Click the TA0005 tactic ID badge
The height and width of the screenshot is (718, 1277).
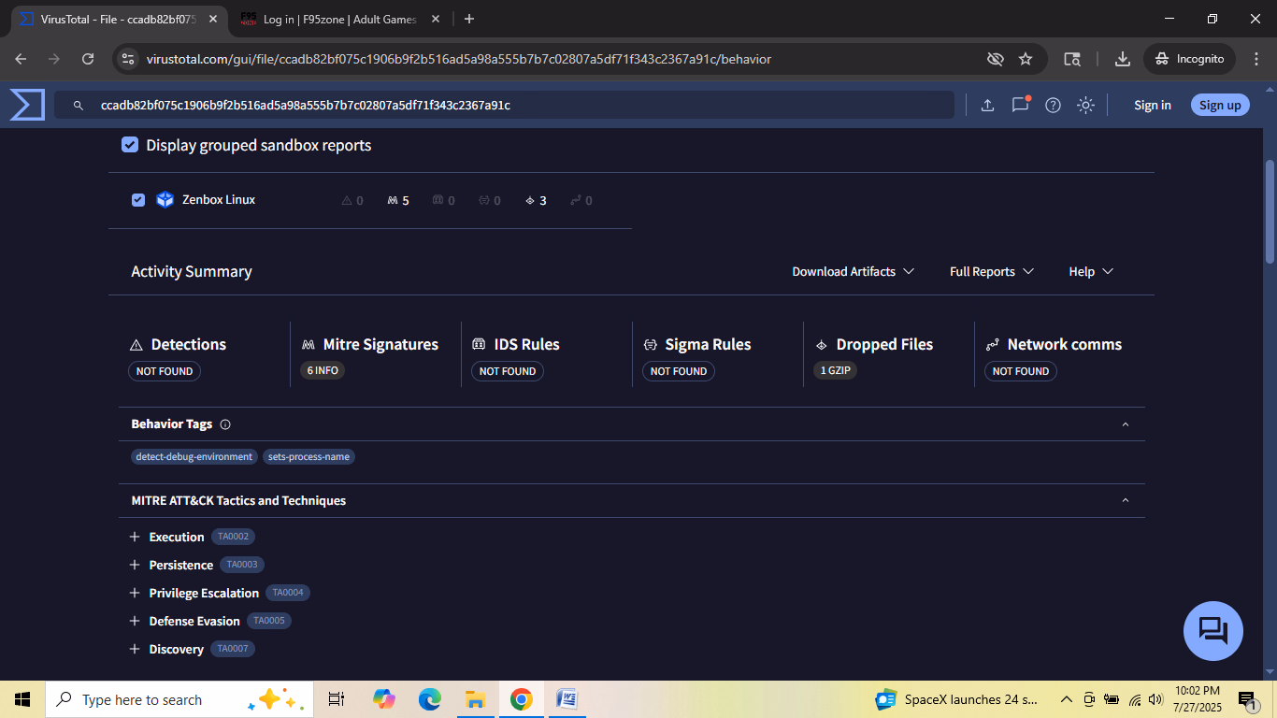(x=269, y=621)
